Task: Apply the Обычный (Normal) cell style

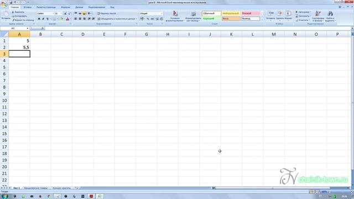Action: pyautogui.click(x=211, y=13)
